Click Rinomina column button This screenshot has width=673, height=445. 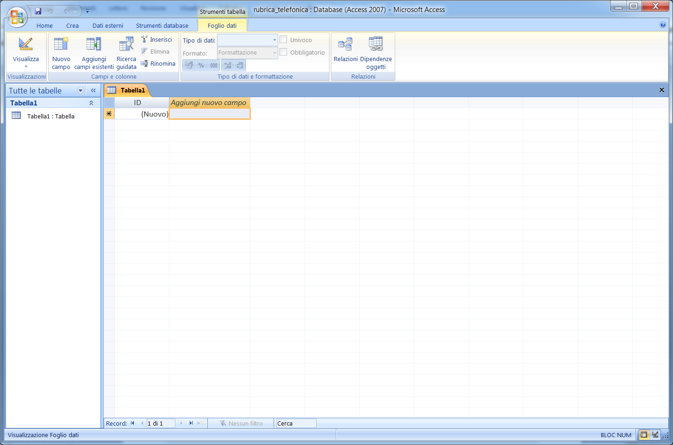158,64
